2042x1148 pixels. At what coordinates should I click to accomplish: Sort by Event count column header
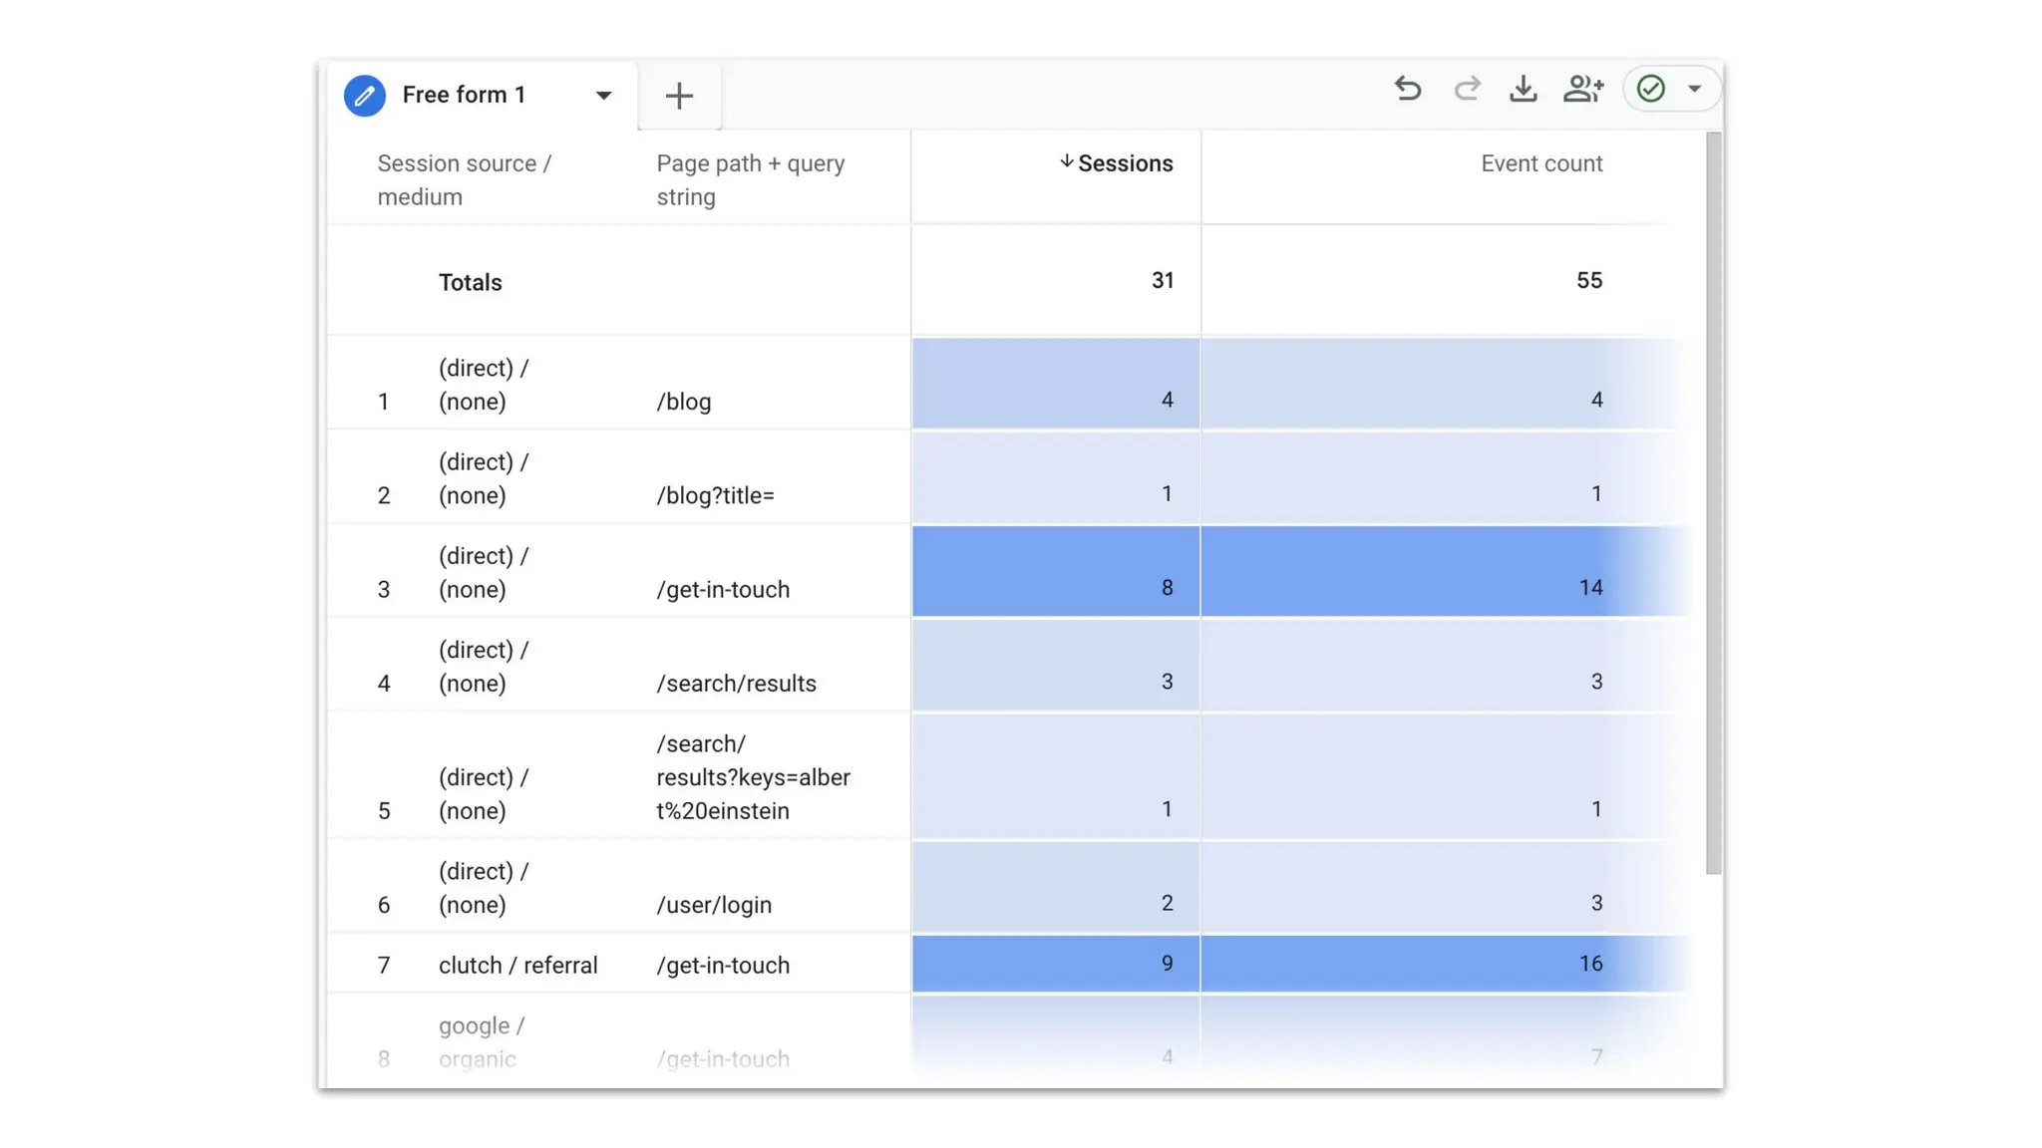1540,163
